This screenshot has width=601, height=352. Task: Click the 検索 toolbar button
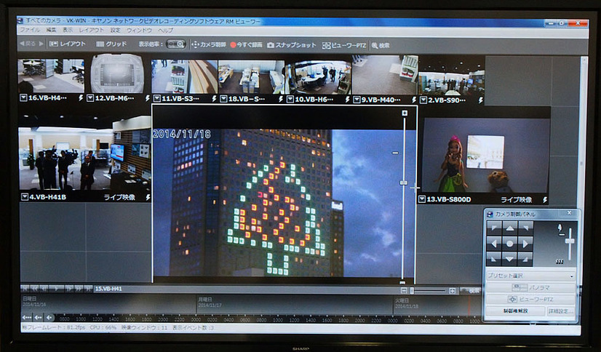coord(381,46)
